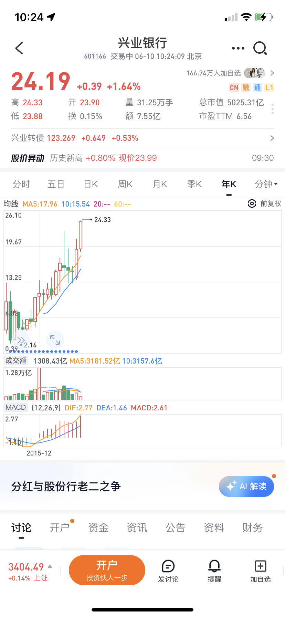Switch the MACD indicator label
The width and height of the screenshot is (285, 617).
[16, 408]
